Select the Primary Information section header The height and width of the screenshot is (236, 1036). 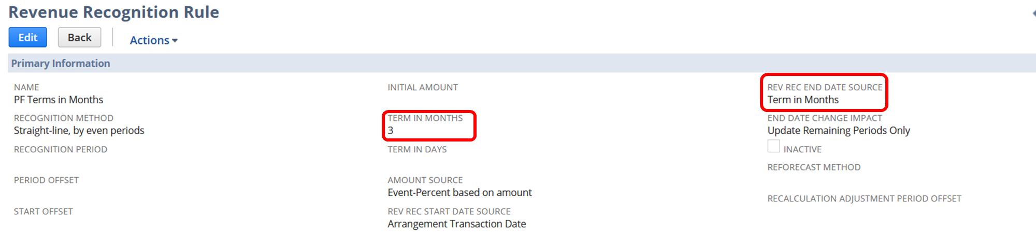(x=61, y=63)
